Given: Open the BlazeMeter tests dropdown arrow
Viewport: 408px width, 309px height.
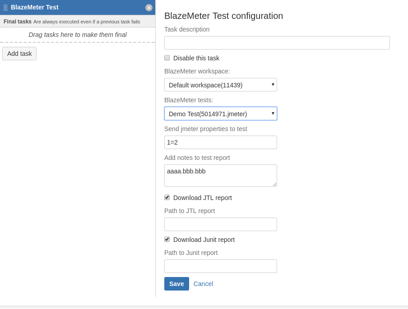Looking at the screenshot, I should click(x=273, y=113).
